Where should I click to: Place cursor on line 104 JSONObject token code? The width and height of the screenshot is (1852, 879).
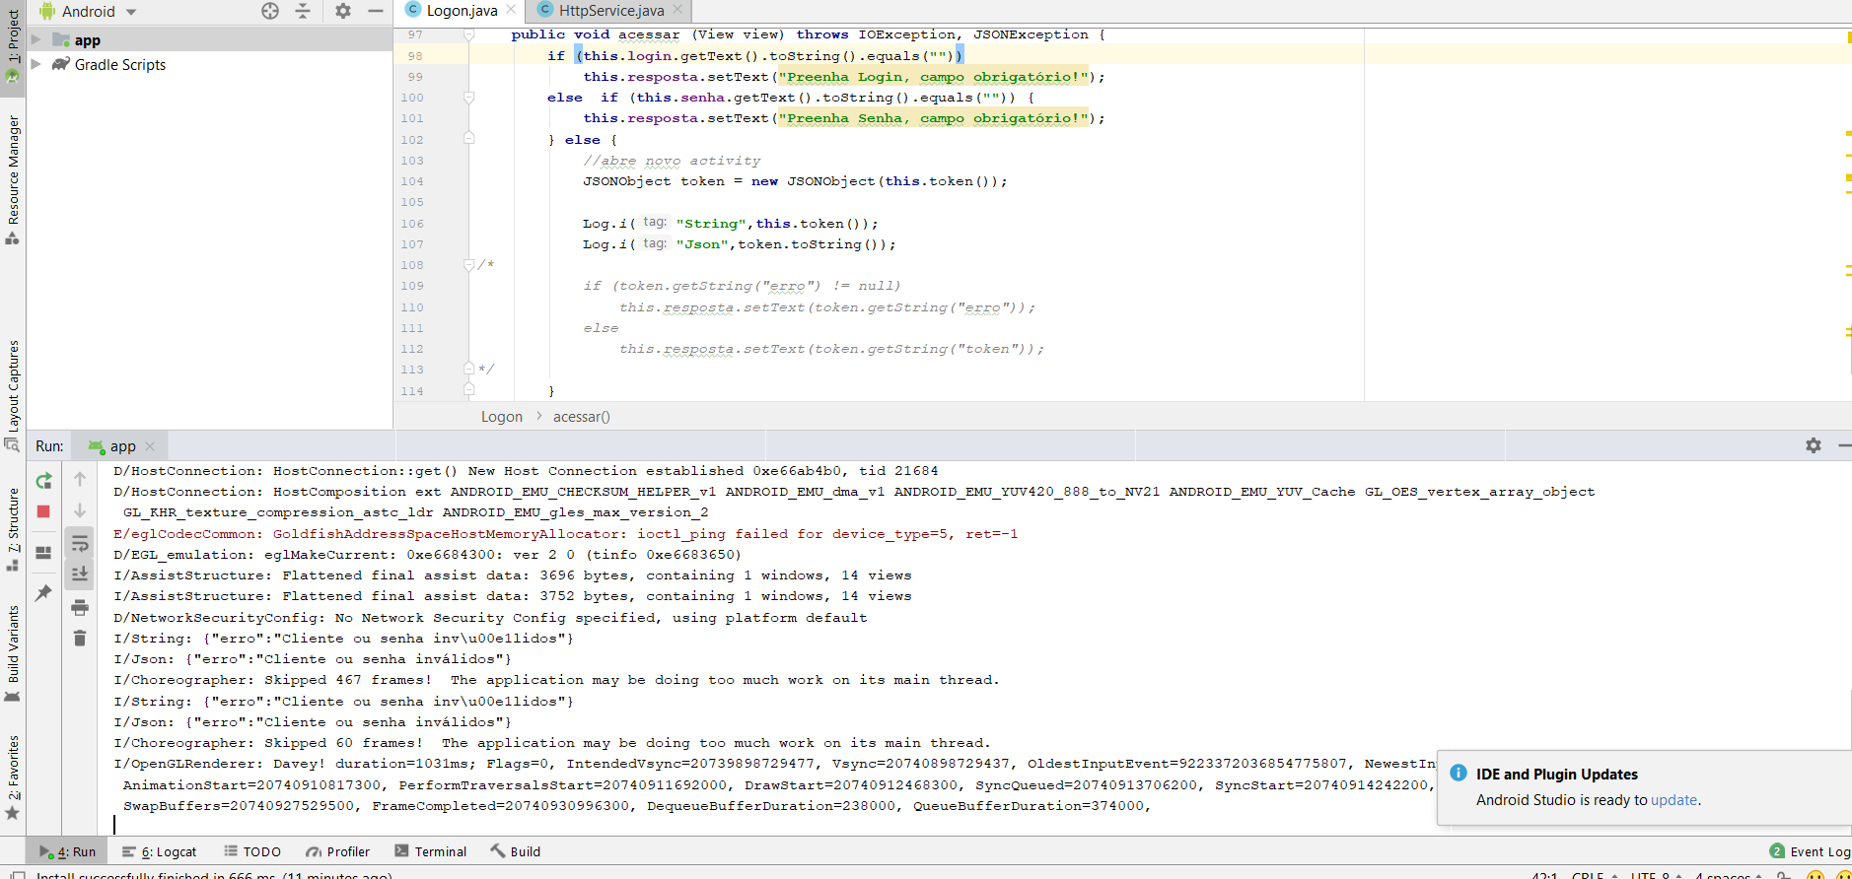(x=795, y=181)
